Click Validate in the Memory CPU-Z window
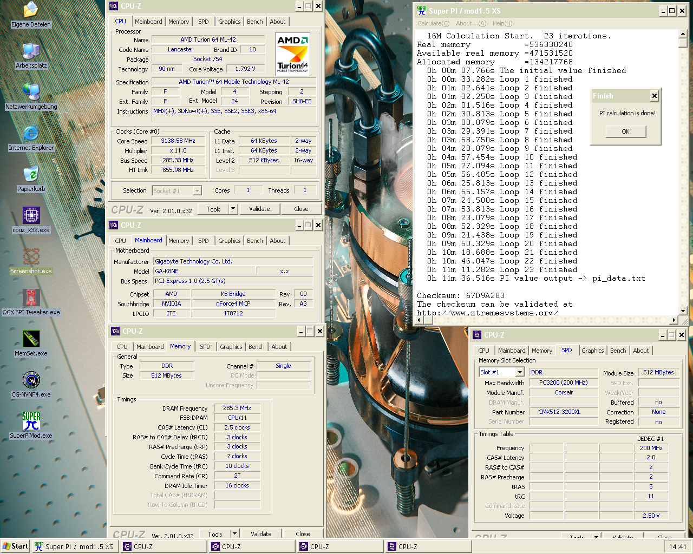The image size is (693, 554). [261, 534]
